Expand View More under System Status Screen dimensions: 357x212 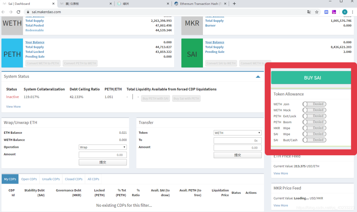[13, 106]
